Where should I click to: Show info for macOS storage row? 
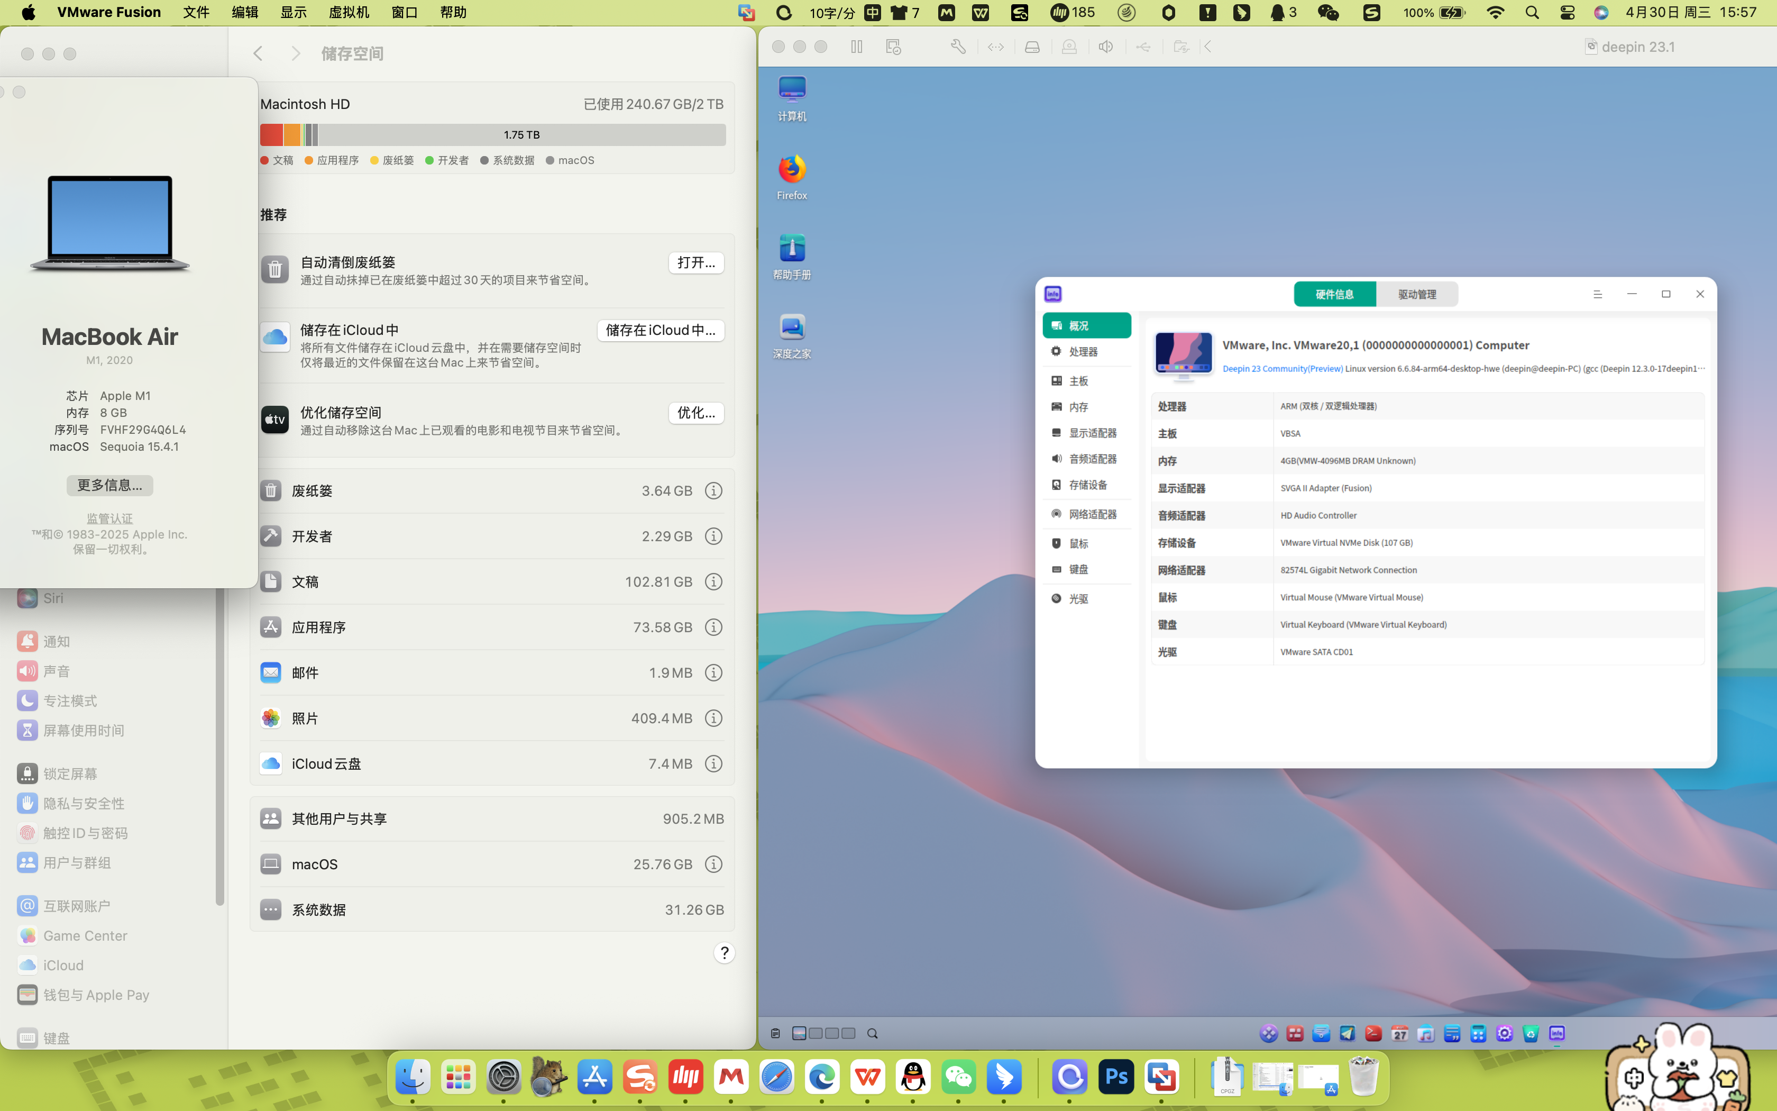[x=713, y=865]
